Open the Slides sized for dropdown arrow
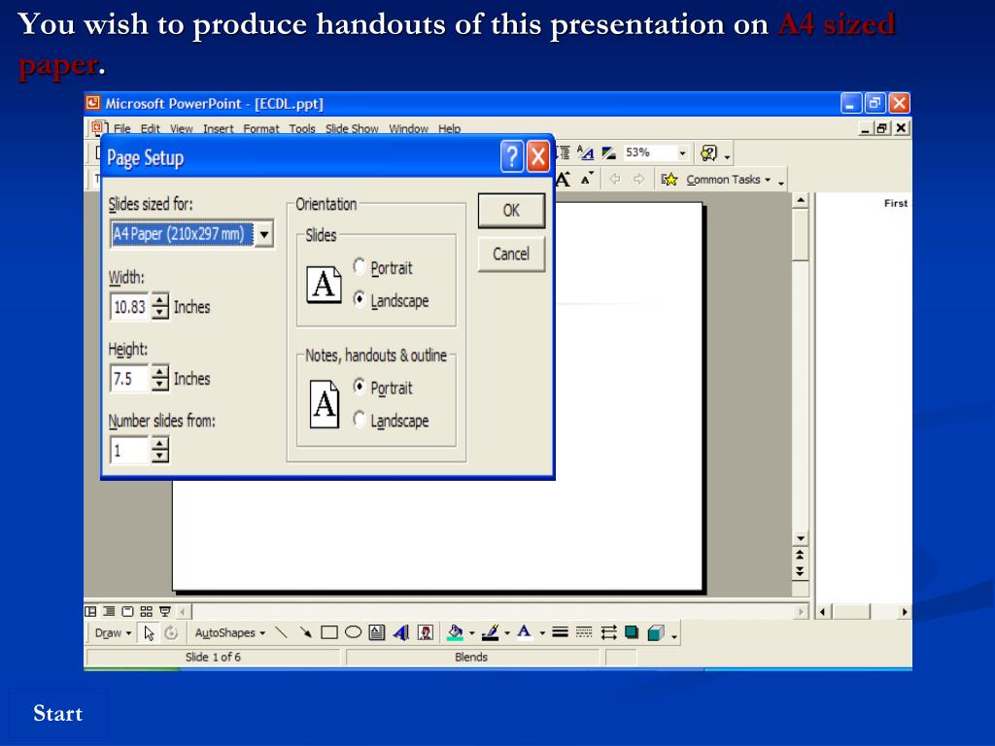 coord(264,234)
